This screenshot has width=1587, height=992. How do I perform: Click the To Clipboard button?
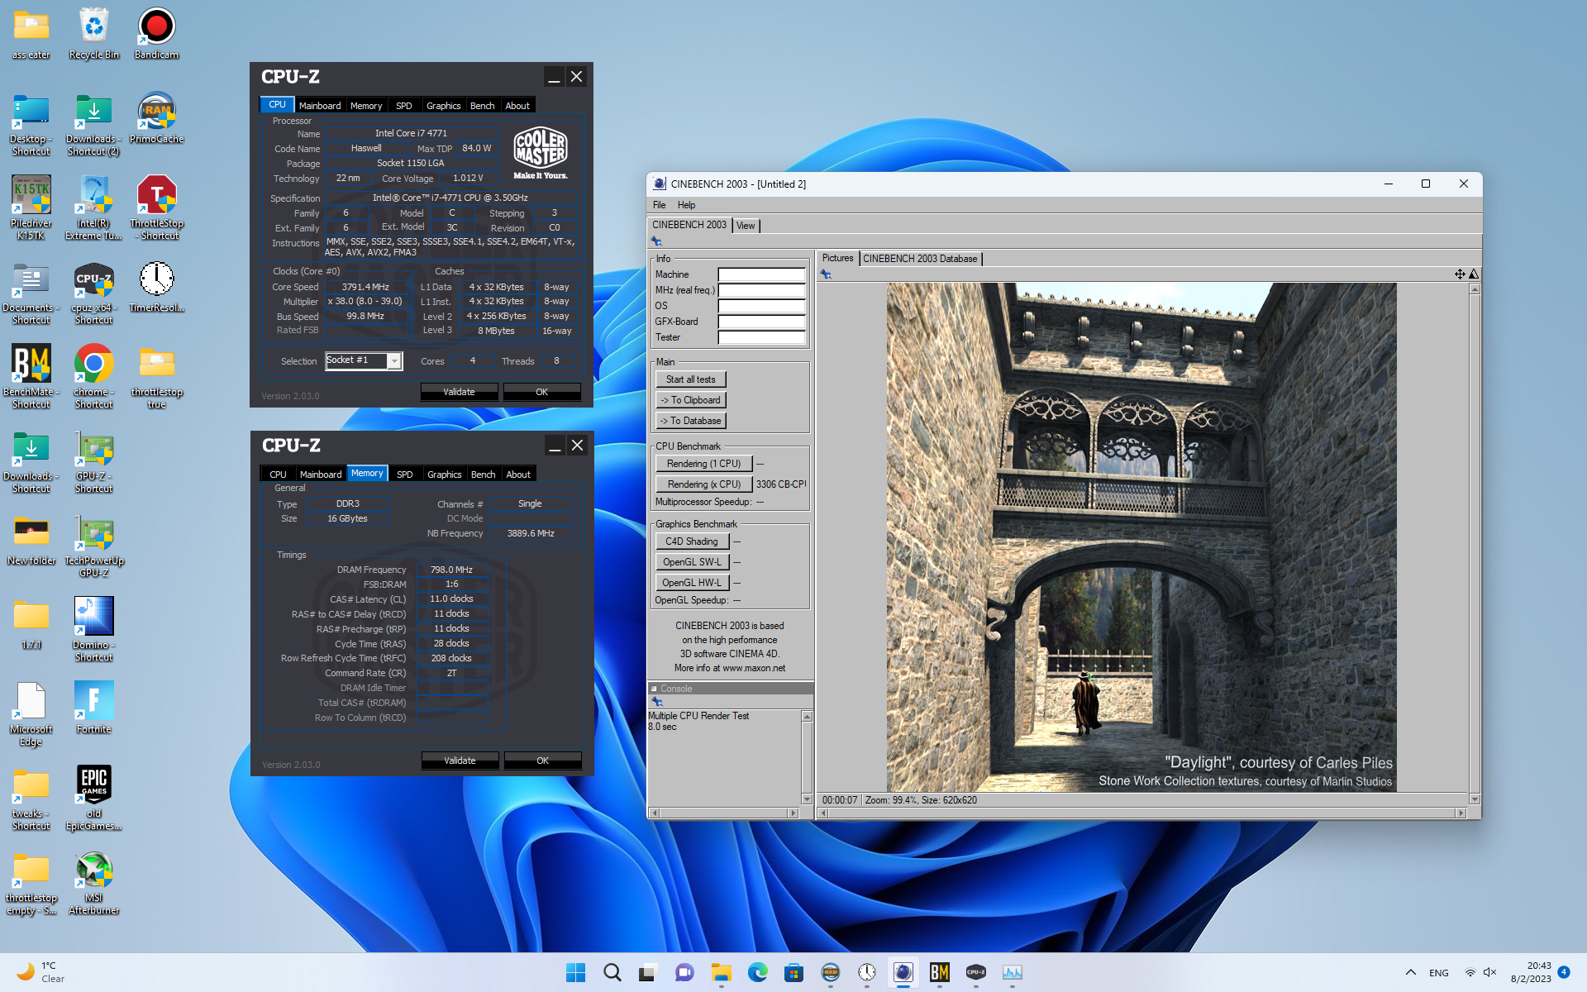(x=691, y=400)
